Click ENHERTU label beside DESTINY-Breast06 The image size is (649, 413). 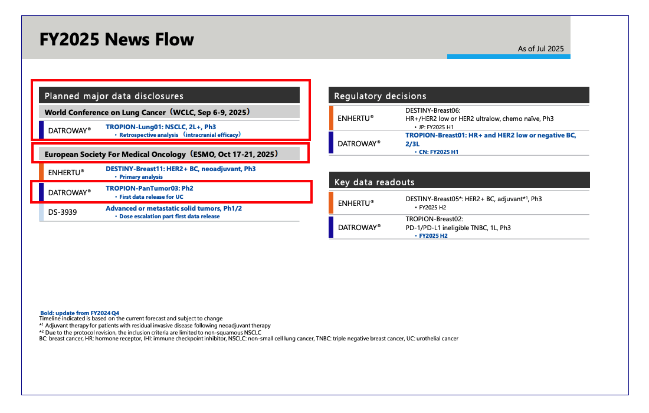[x=355, y=119]
